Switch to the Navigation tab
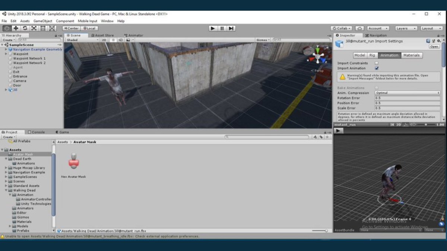This screenshot has height=251, width=447. (375, 35)
